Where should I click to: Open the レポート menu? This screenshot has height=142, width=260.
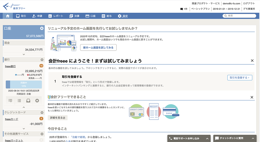(x=56, y=16)
